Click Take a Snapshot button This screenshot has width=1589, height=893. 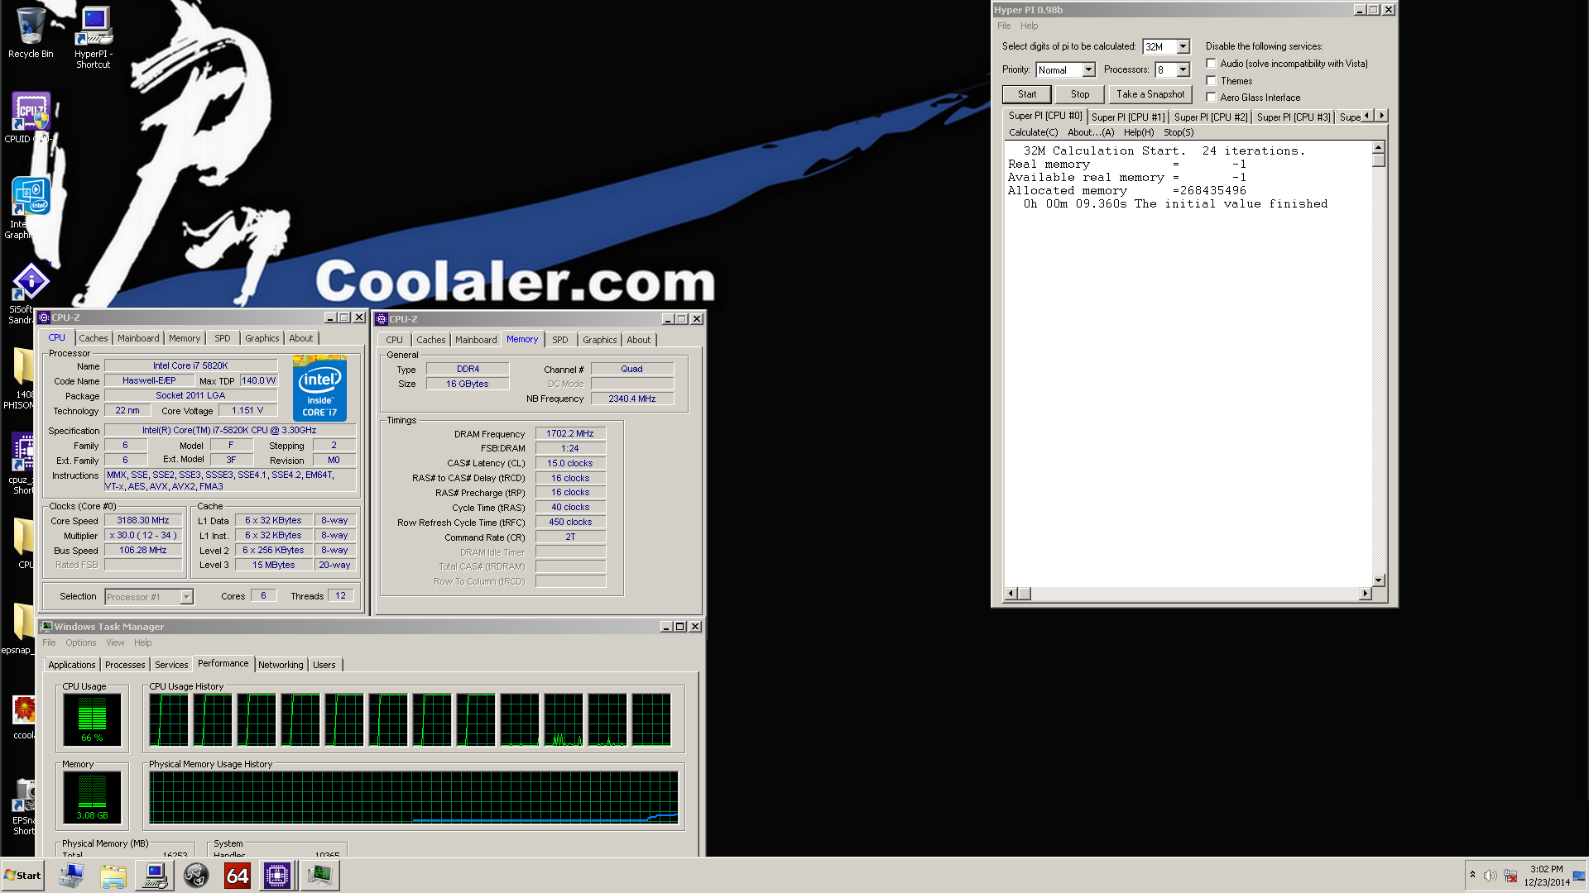click(1150, 94)
